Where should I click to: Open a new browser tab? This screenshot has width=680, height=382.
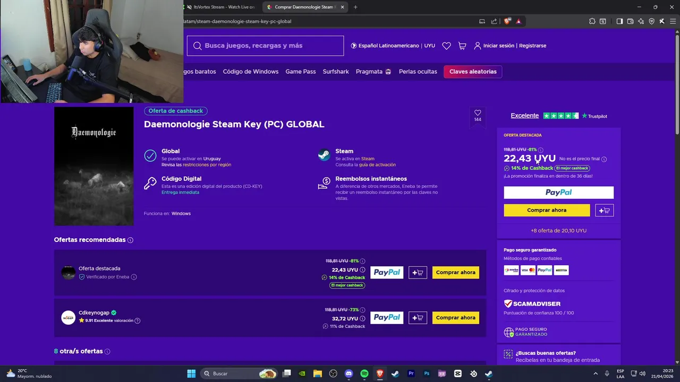tap(355, 7)
